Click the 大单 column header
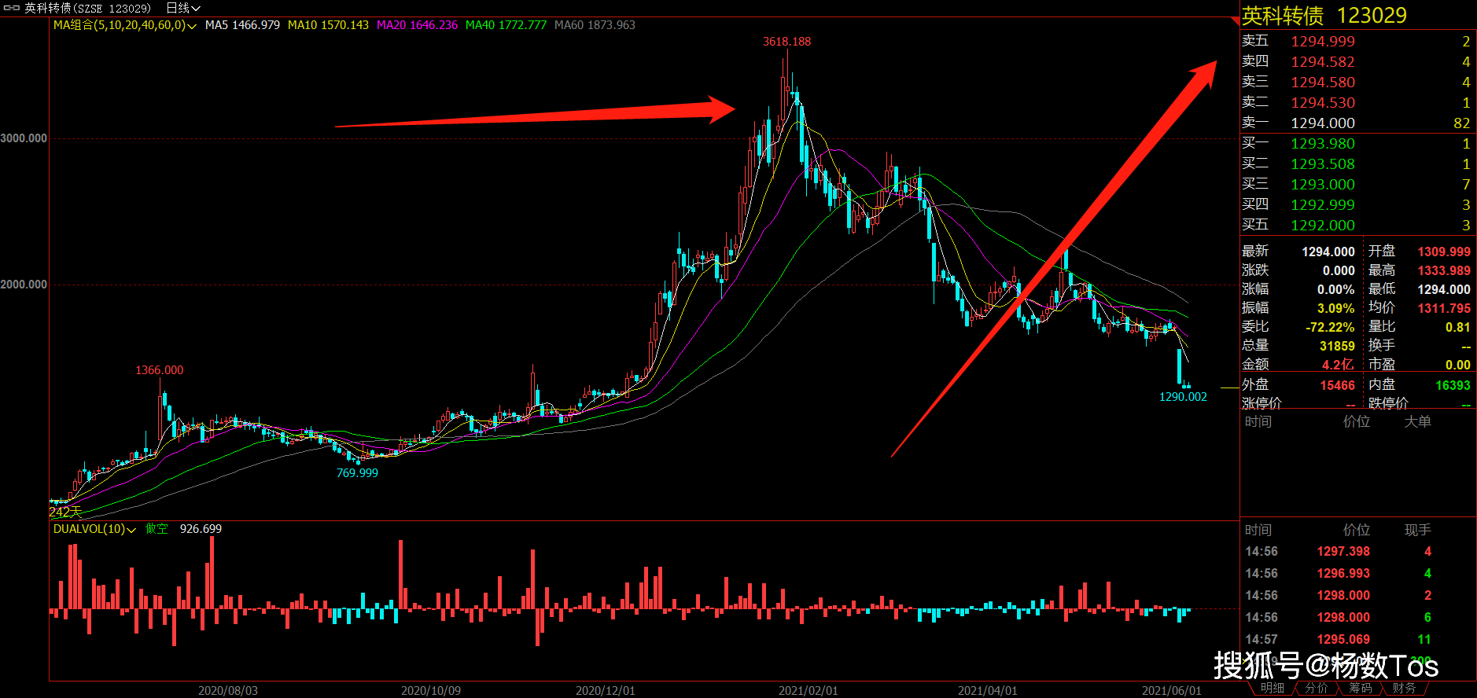 coord(1418,422)
